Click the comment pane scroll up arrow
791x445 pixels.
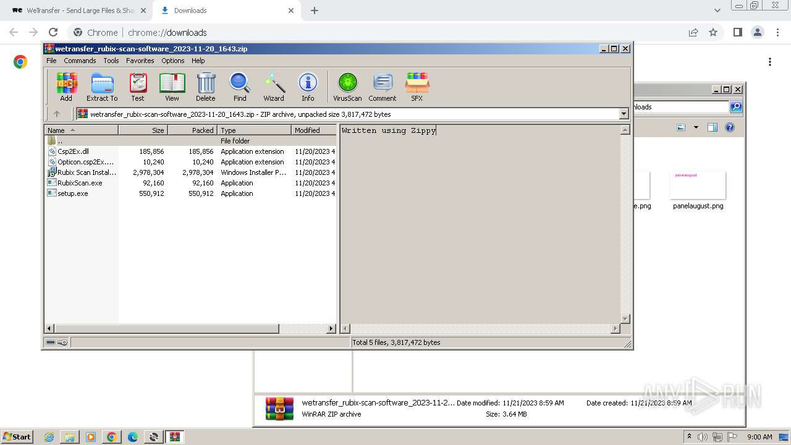pos(625,130)
